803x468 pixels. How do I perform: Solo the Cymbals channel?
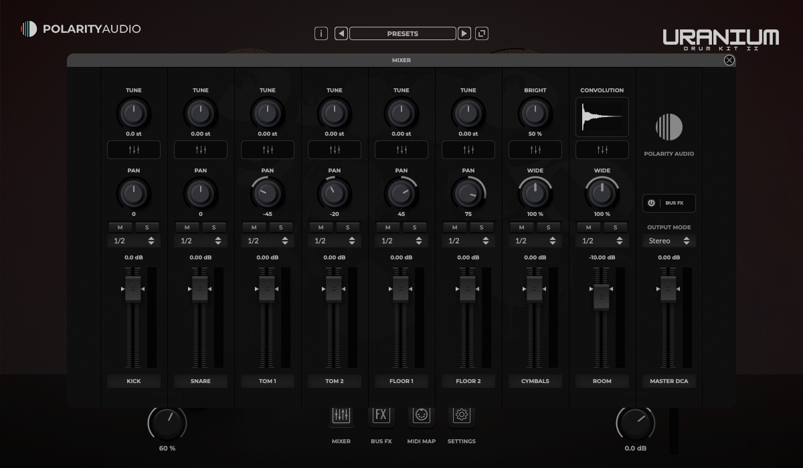pyautogui.click(x=549, y=227)
